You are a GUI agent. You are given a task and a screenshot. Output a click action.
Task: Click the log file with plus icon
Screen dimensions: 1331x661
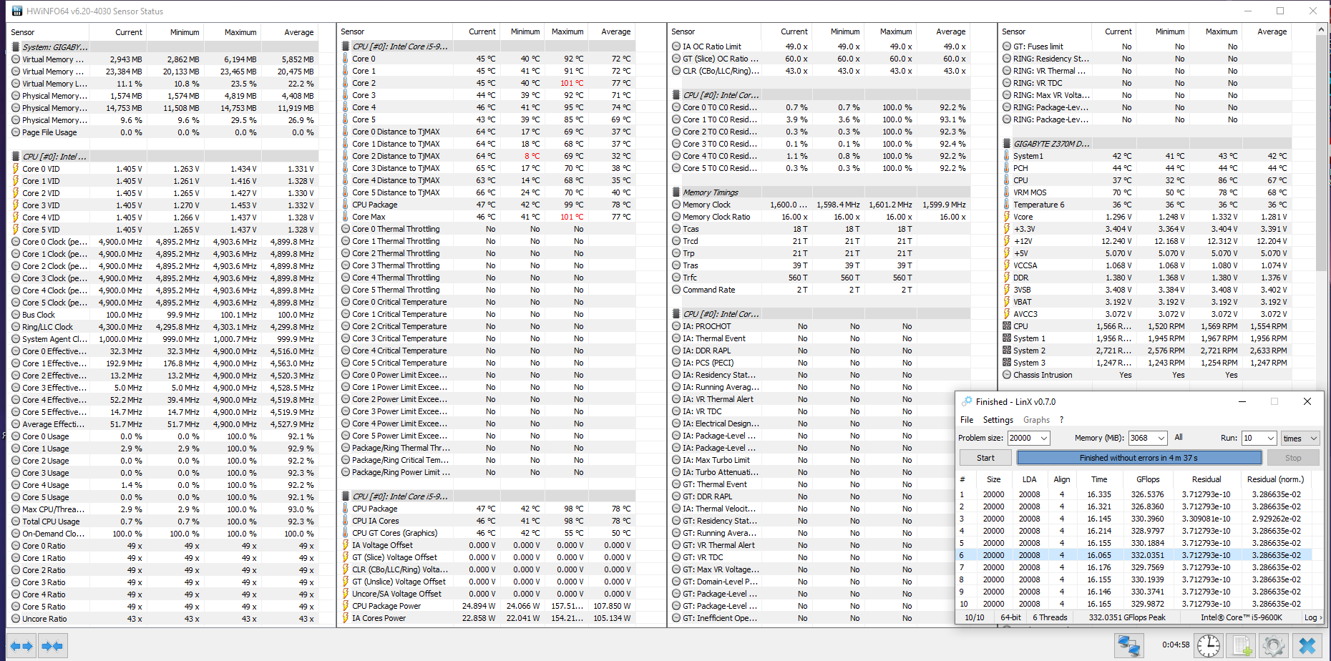(x=1242, y=645)
